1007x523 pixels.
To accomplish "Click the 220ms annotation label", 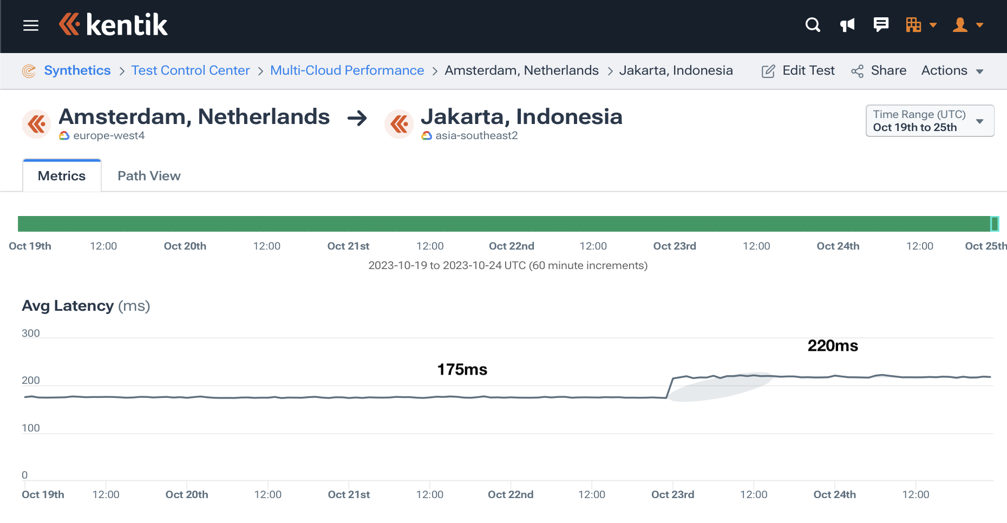I will [x=833, y=346].
